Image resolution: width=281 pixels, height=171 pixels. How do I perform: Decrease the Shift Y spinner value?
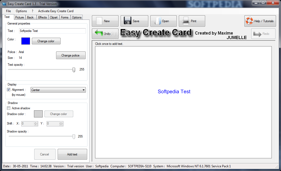[61, 125]
